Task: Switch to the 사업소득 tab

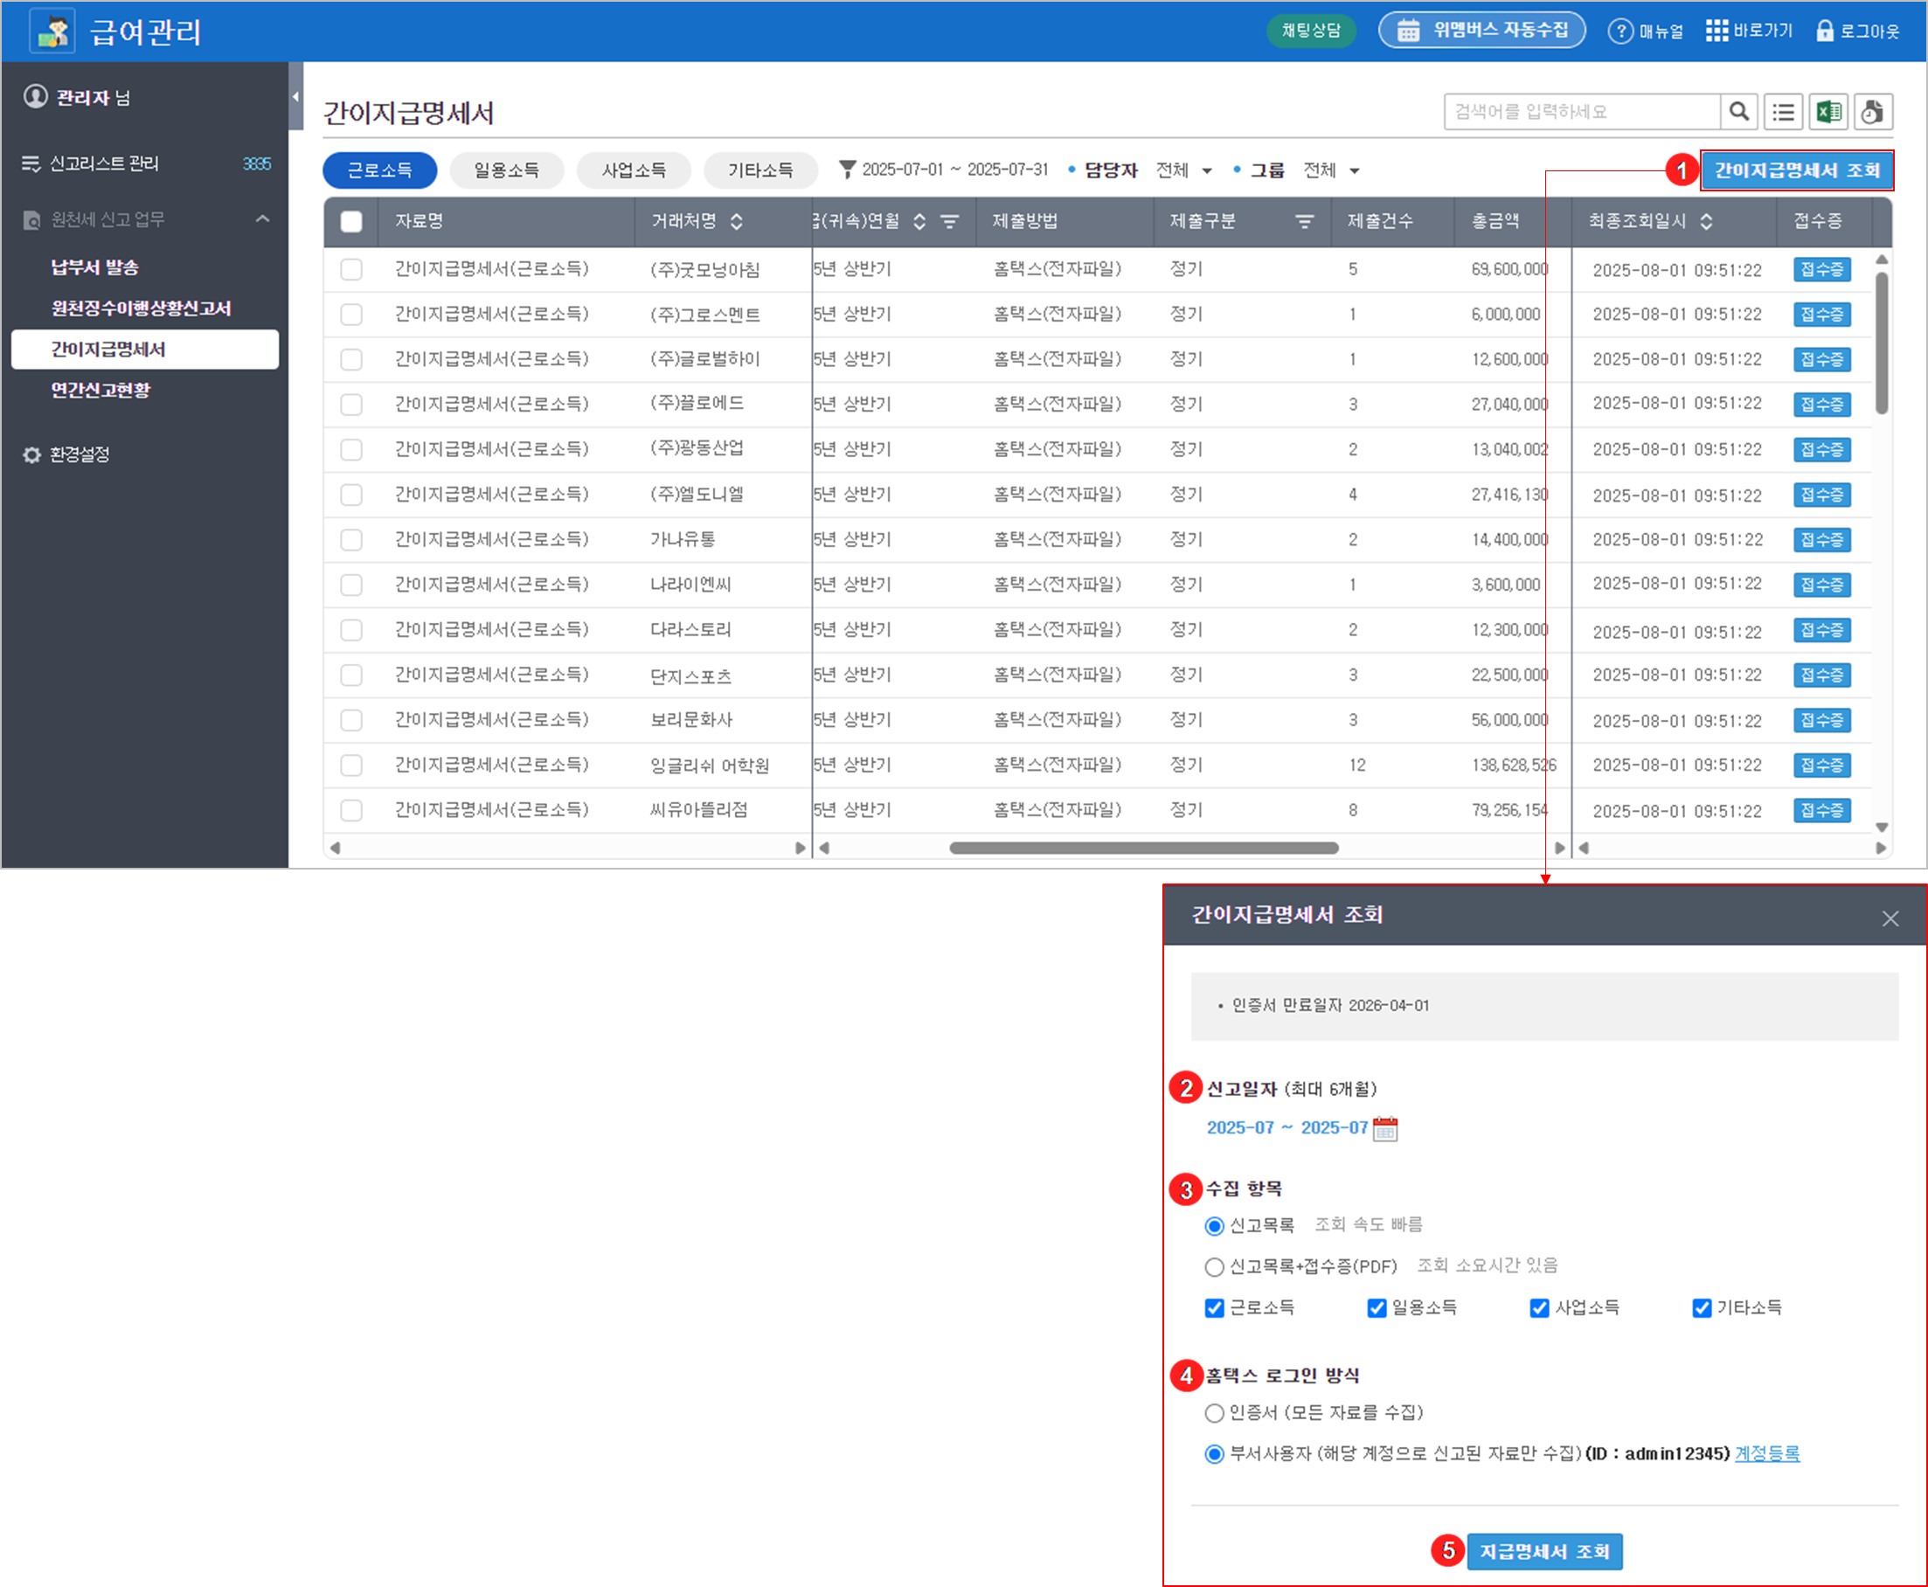Action: (x=634, y=170)
